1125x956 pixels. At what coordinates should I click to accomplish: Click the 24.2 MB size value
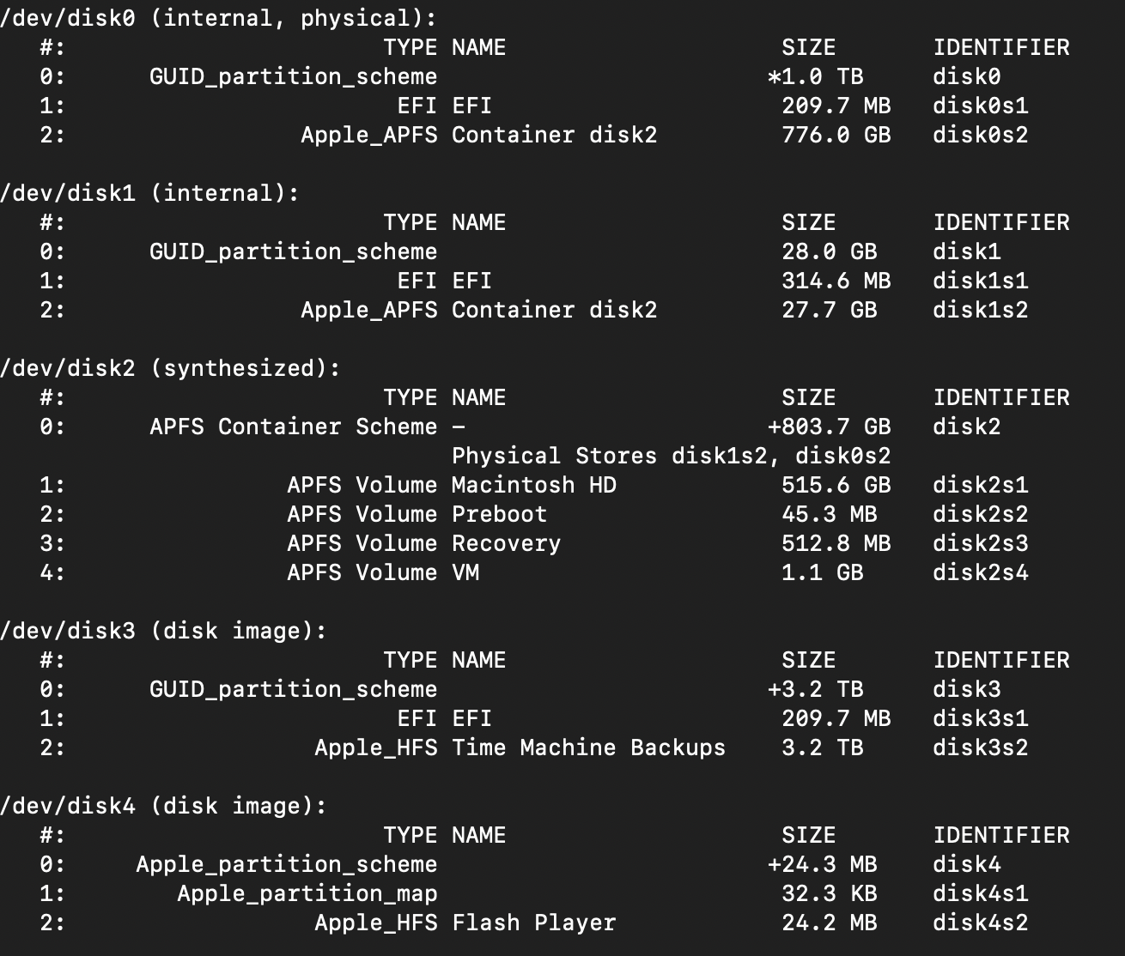coord(829,923)
